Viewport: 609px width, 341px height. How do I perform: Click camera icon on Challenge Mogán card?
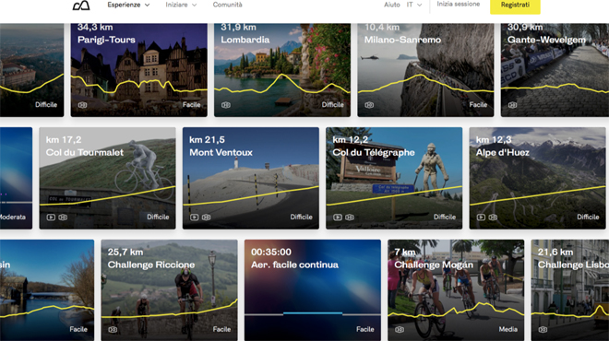[400, 329]
